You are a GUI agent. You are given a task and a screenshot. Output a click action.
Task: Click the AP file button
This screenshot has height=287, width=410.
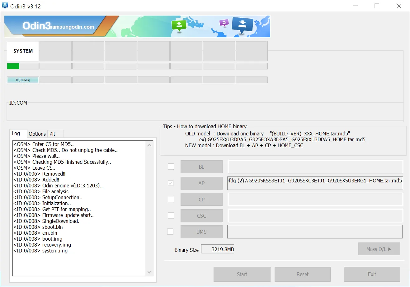click(201, 183)
